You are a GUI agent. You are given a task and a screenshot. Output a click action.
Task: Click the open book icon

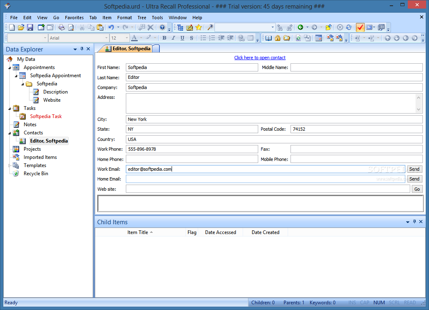click(269, 38)
